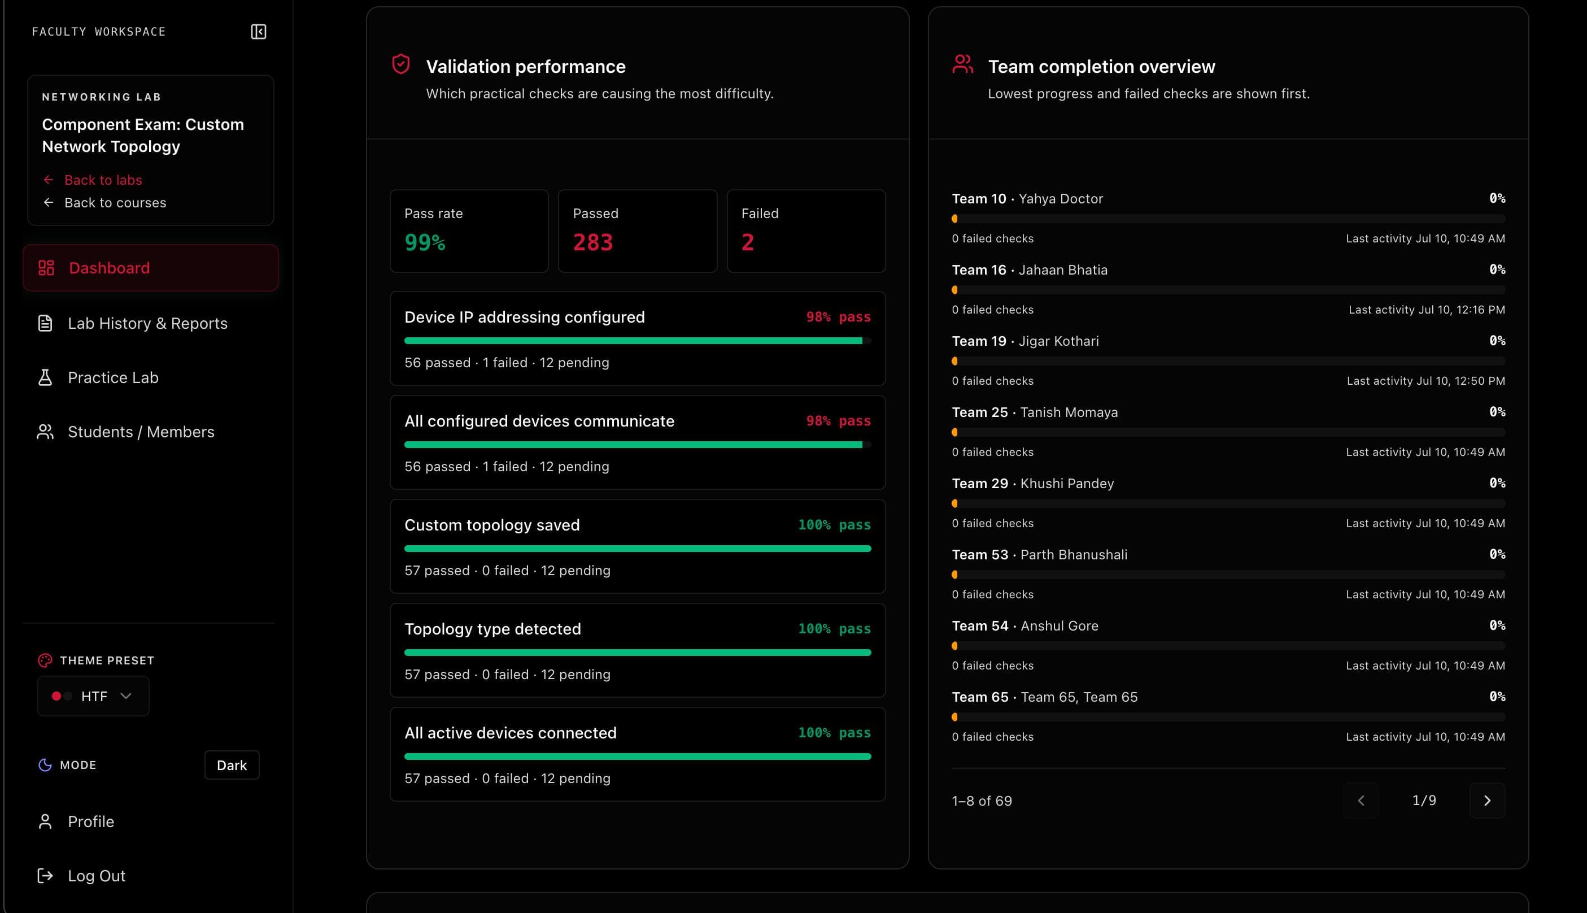Screen dimensions: 1587x913
Task: Open Students / Members page
Action: click(150, 432)
